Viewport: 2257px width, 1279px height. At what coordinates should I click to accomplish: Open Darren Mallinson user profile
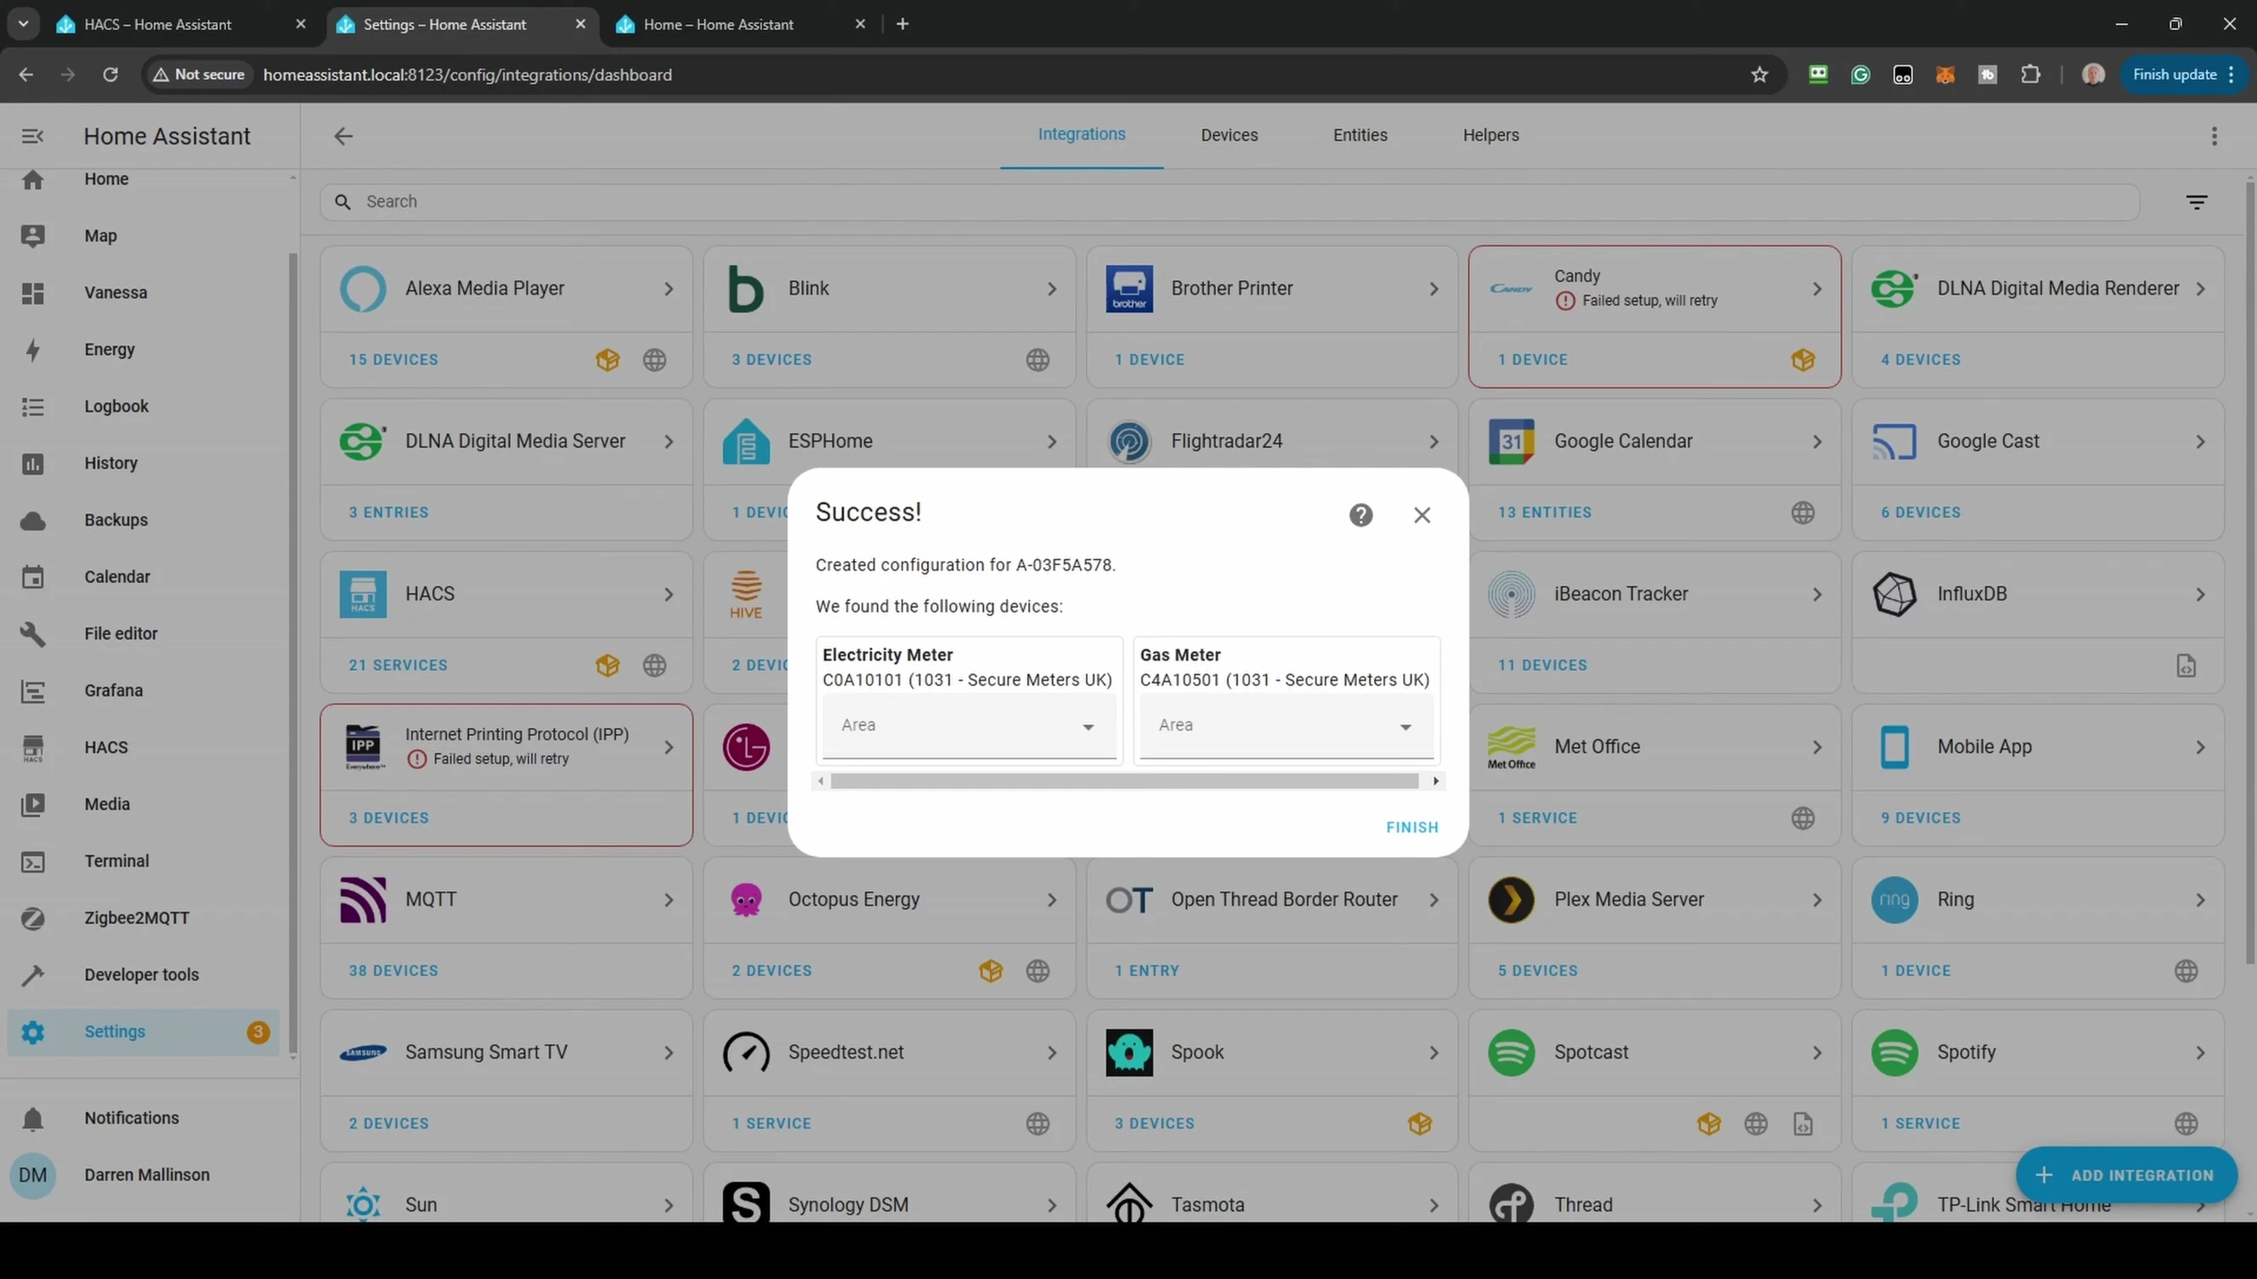(x=143, y=1175)
